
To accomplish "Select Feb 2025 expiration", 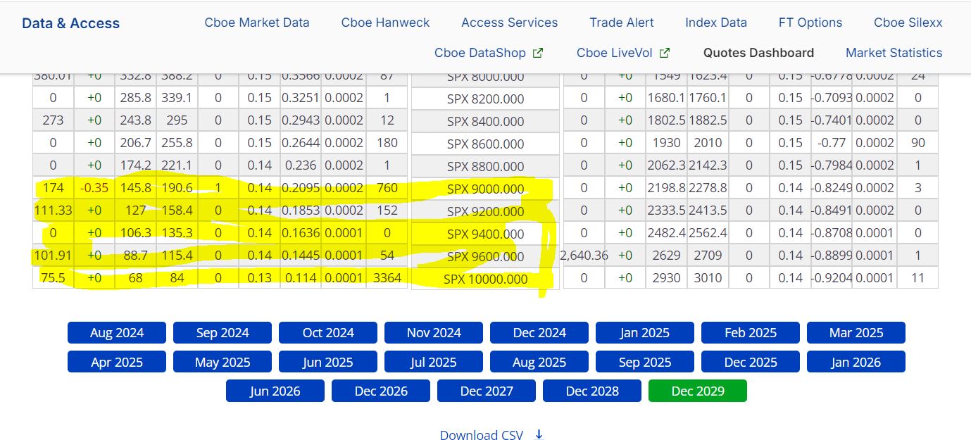I will (x=751, y=333).
